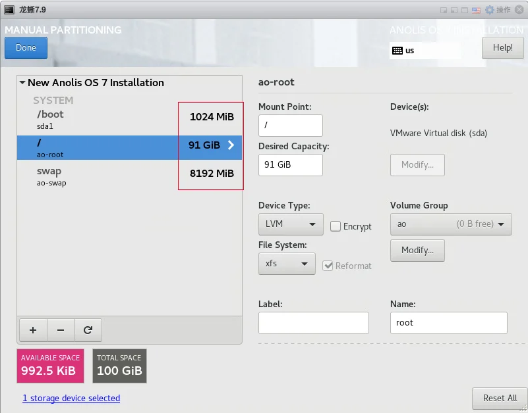Click the 1024 MiB size value

(x=212, y=116)
